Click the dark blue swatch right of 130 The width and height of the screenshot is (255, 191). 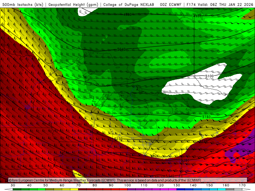click(181, 189)
